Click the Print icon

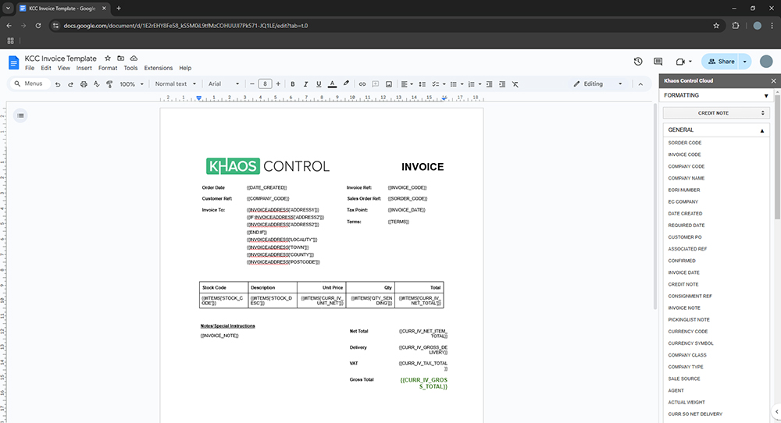(84, 84)
